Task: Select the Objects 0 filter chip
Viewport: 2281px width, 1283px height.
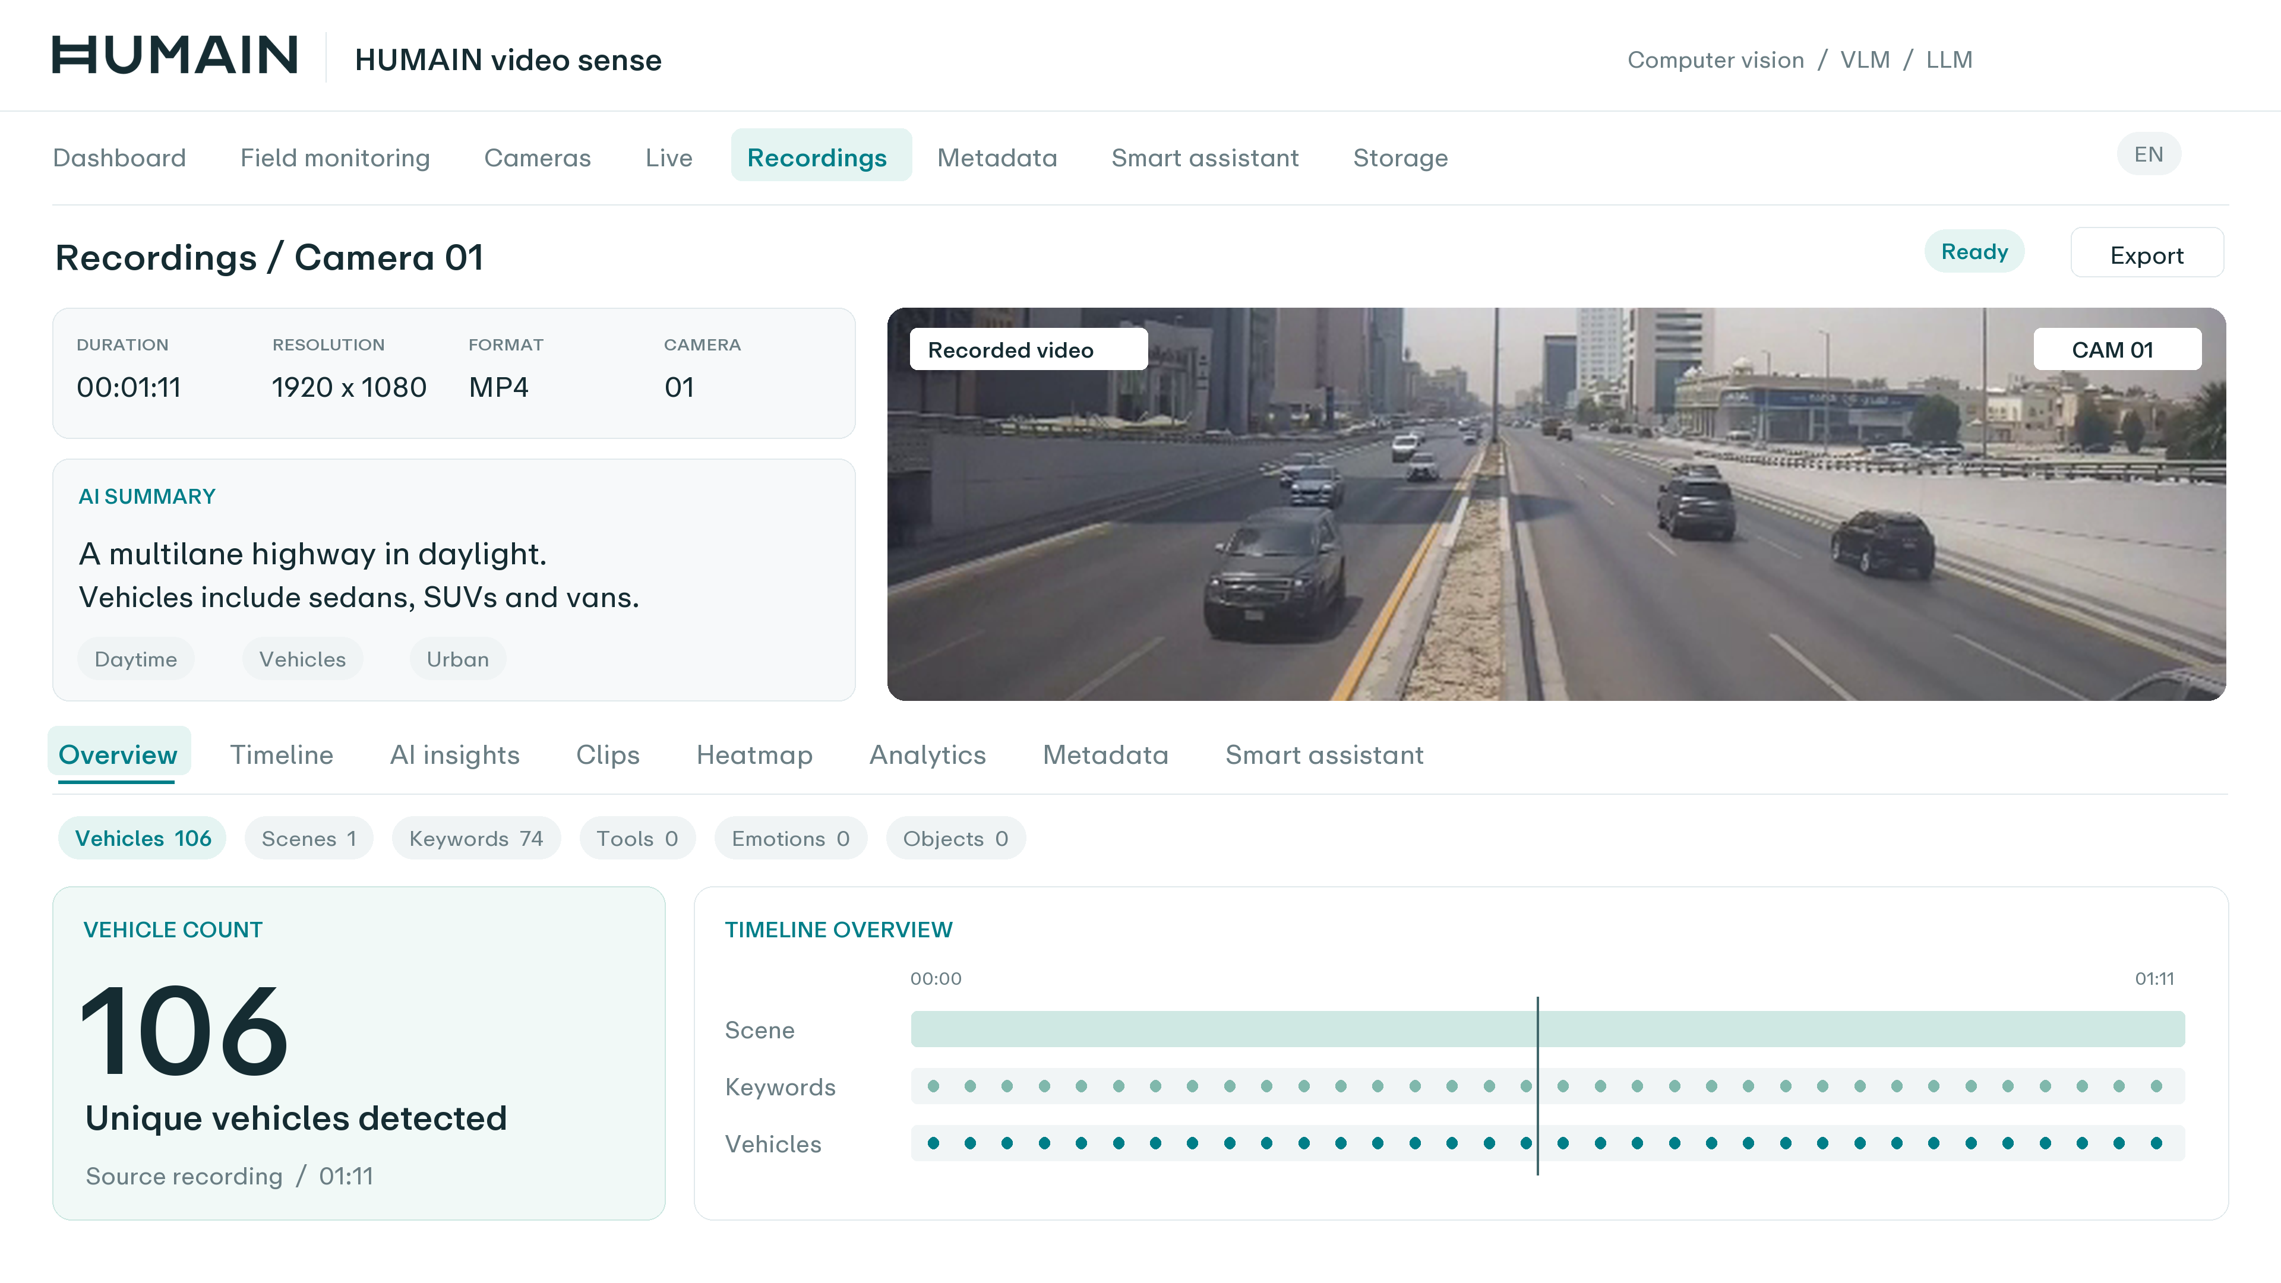Action: coord(955,838)
